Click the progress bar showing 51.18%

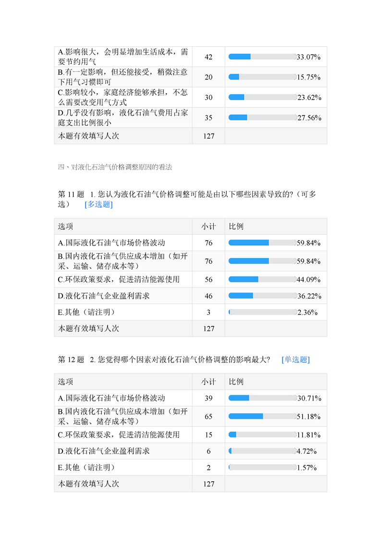pyautogui.click(x=262, y=416)
